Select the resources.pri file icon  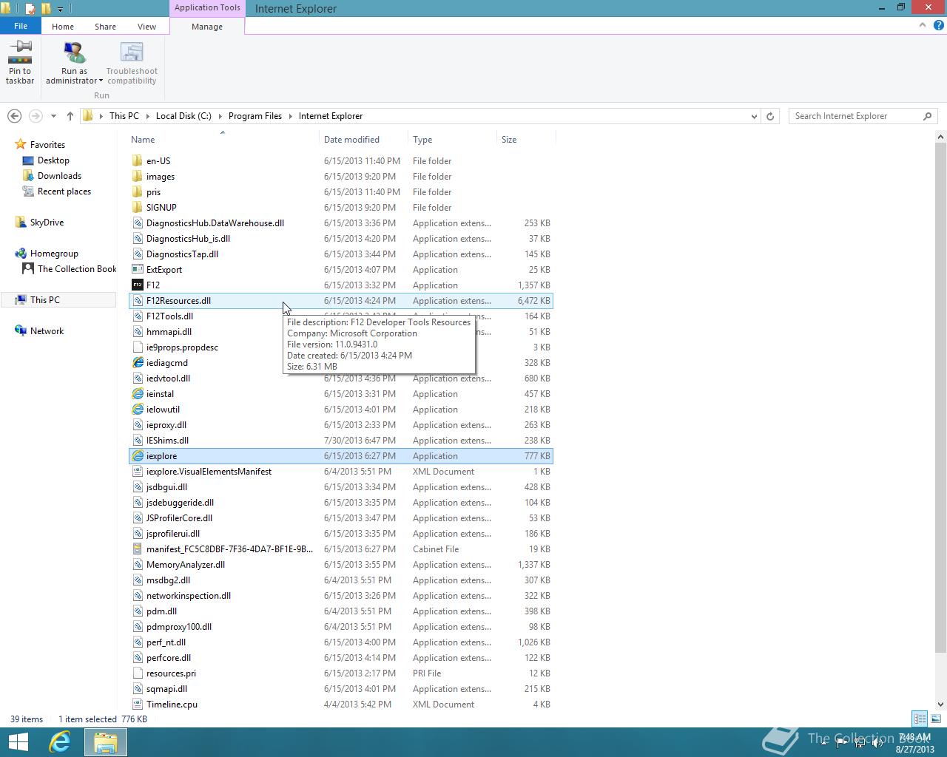[x=138, y=673]
